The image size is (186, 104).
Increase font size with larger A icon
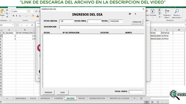point(36,11)
